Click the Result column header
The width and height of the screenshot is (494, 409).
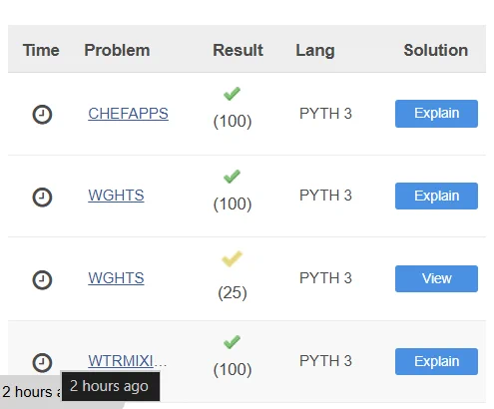[238, 50]
